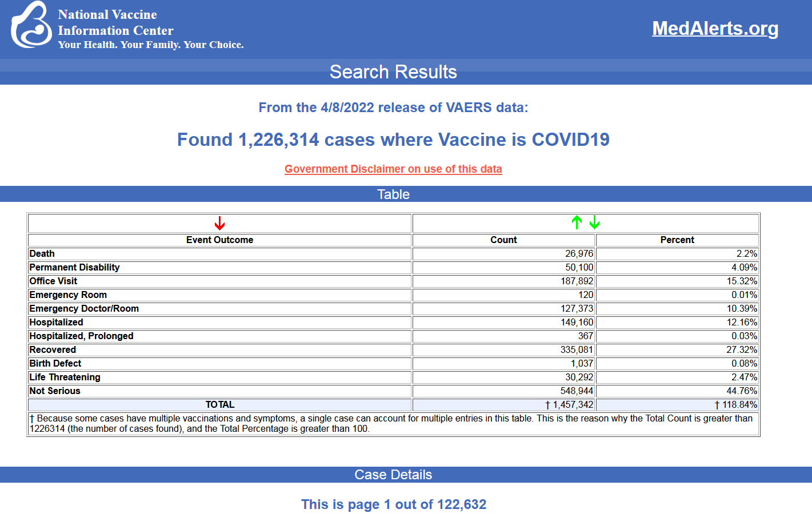Click Emergency Room count 120

pyautogui.click(x=586, y=295)
